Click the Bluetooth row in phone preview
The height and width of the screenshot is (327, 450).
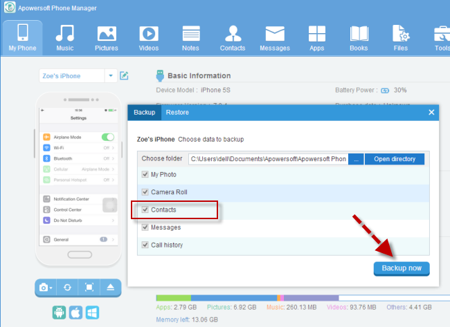[x=79, y=158]
